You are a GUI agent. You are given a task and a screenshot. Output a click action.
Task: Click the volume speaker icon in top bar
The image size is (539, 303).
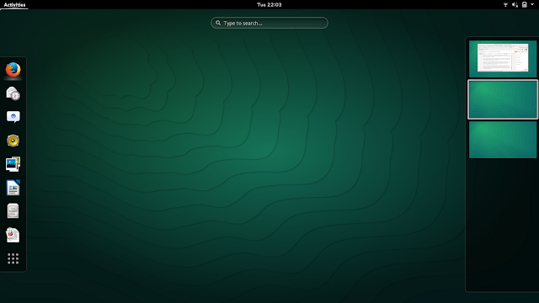pos(515,5)
